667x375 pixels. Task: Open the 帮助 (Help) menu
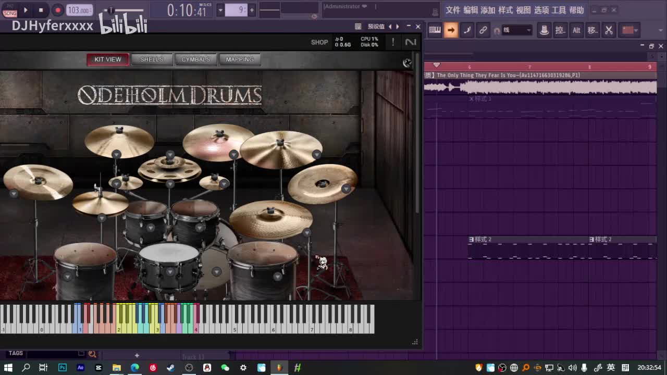[x=576, y=10]
